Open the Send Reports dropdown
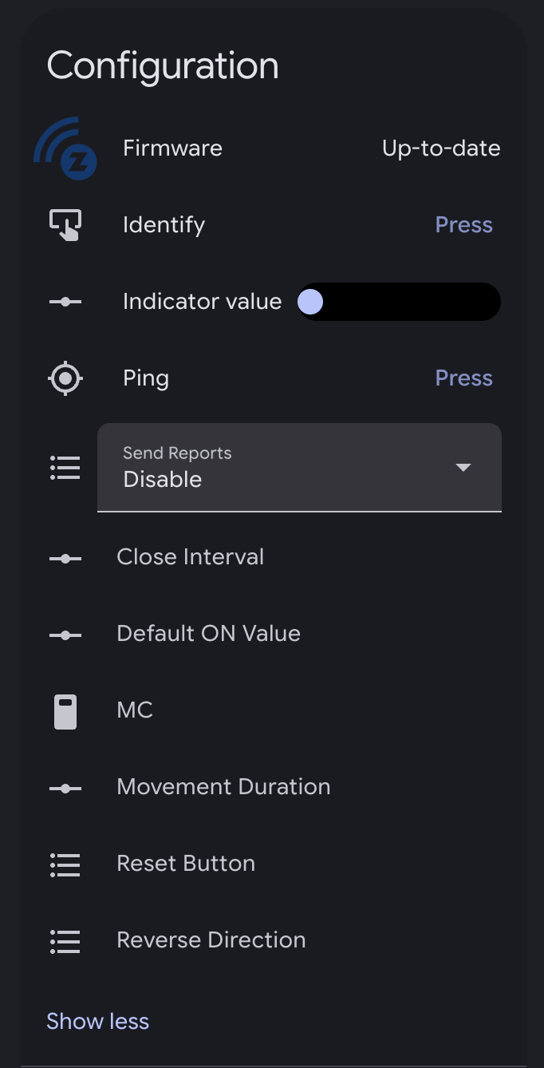The image size is (544, 1068). coord(299,467)
